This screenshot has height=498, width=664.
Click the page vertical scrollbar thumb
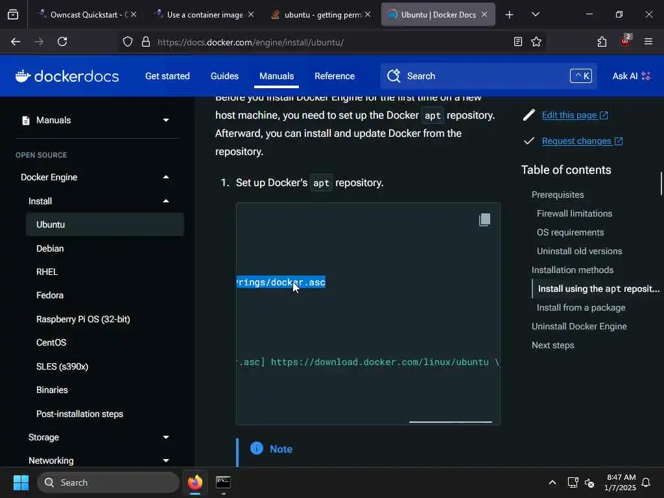[661, 183]
